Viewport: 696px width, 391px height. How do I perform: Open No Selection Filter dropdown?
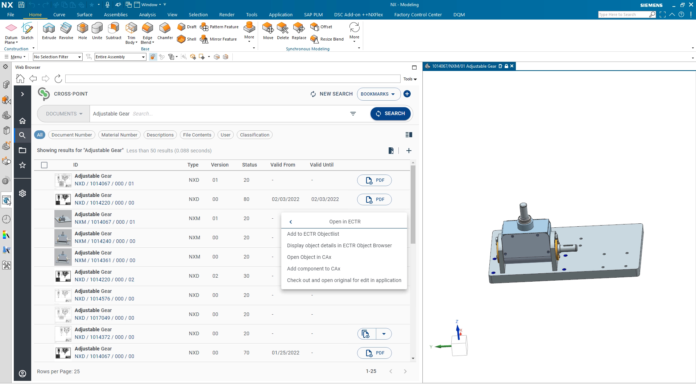pos(58,57)
